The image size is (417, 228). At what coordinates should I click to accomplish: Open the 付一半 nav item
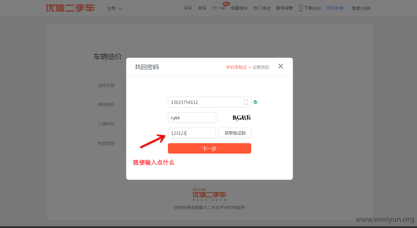tap(219, 8)
